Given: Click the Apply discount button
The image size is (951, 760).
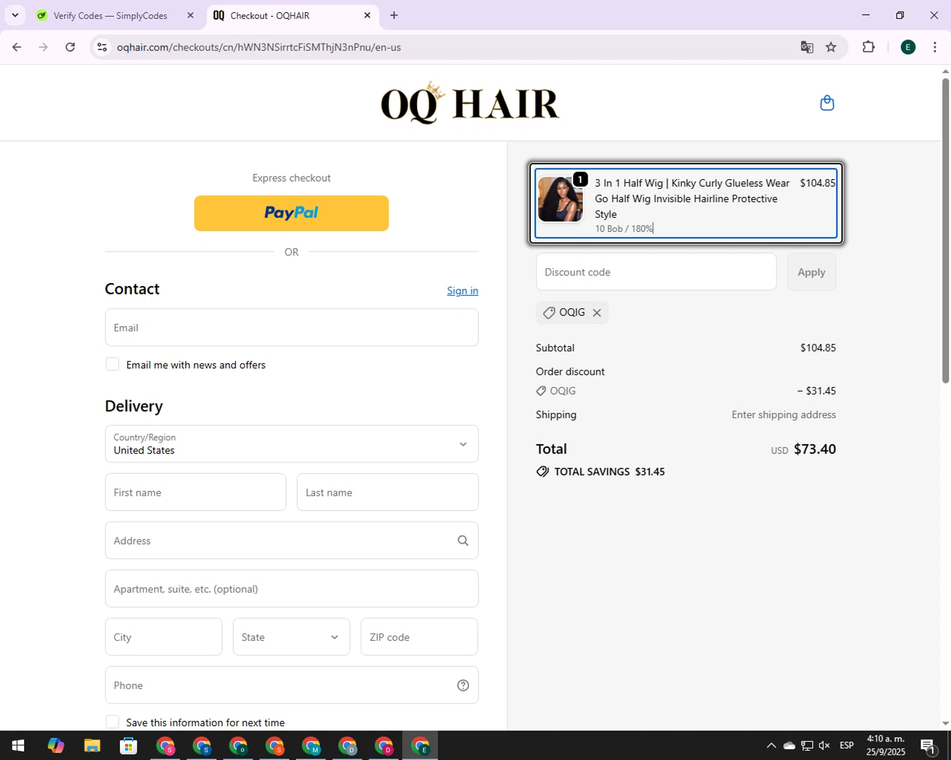Looking at the screenshot, I should (812, 272).
